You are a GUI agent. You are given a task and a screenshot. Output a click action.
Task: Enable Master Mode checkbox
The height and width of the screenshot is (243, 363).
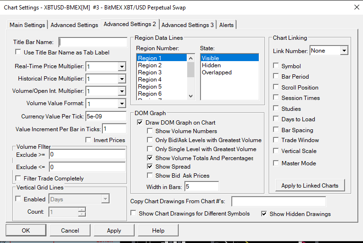276,163
